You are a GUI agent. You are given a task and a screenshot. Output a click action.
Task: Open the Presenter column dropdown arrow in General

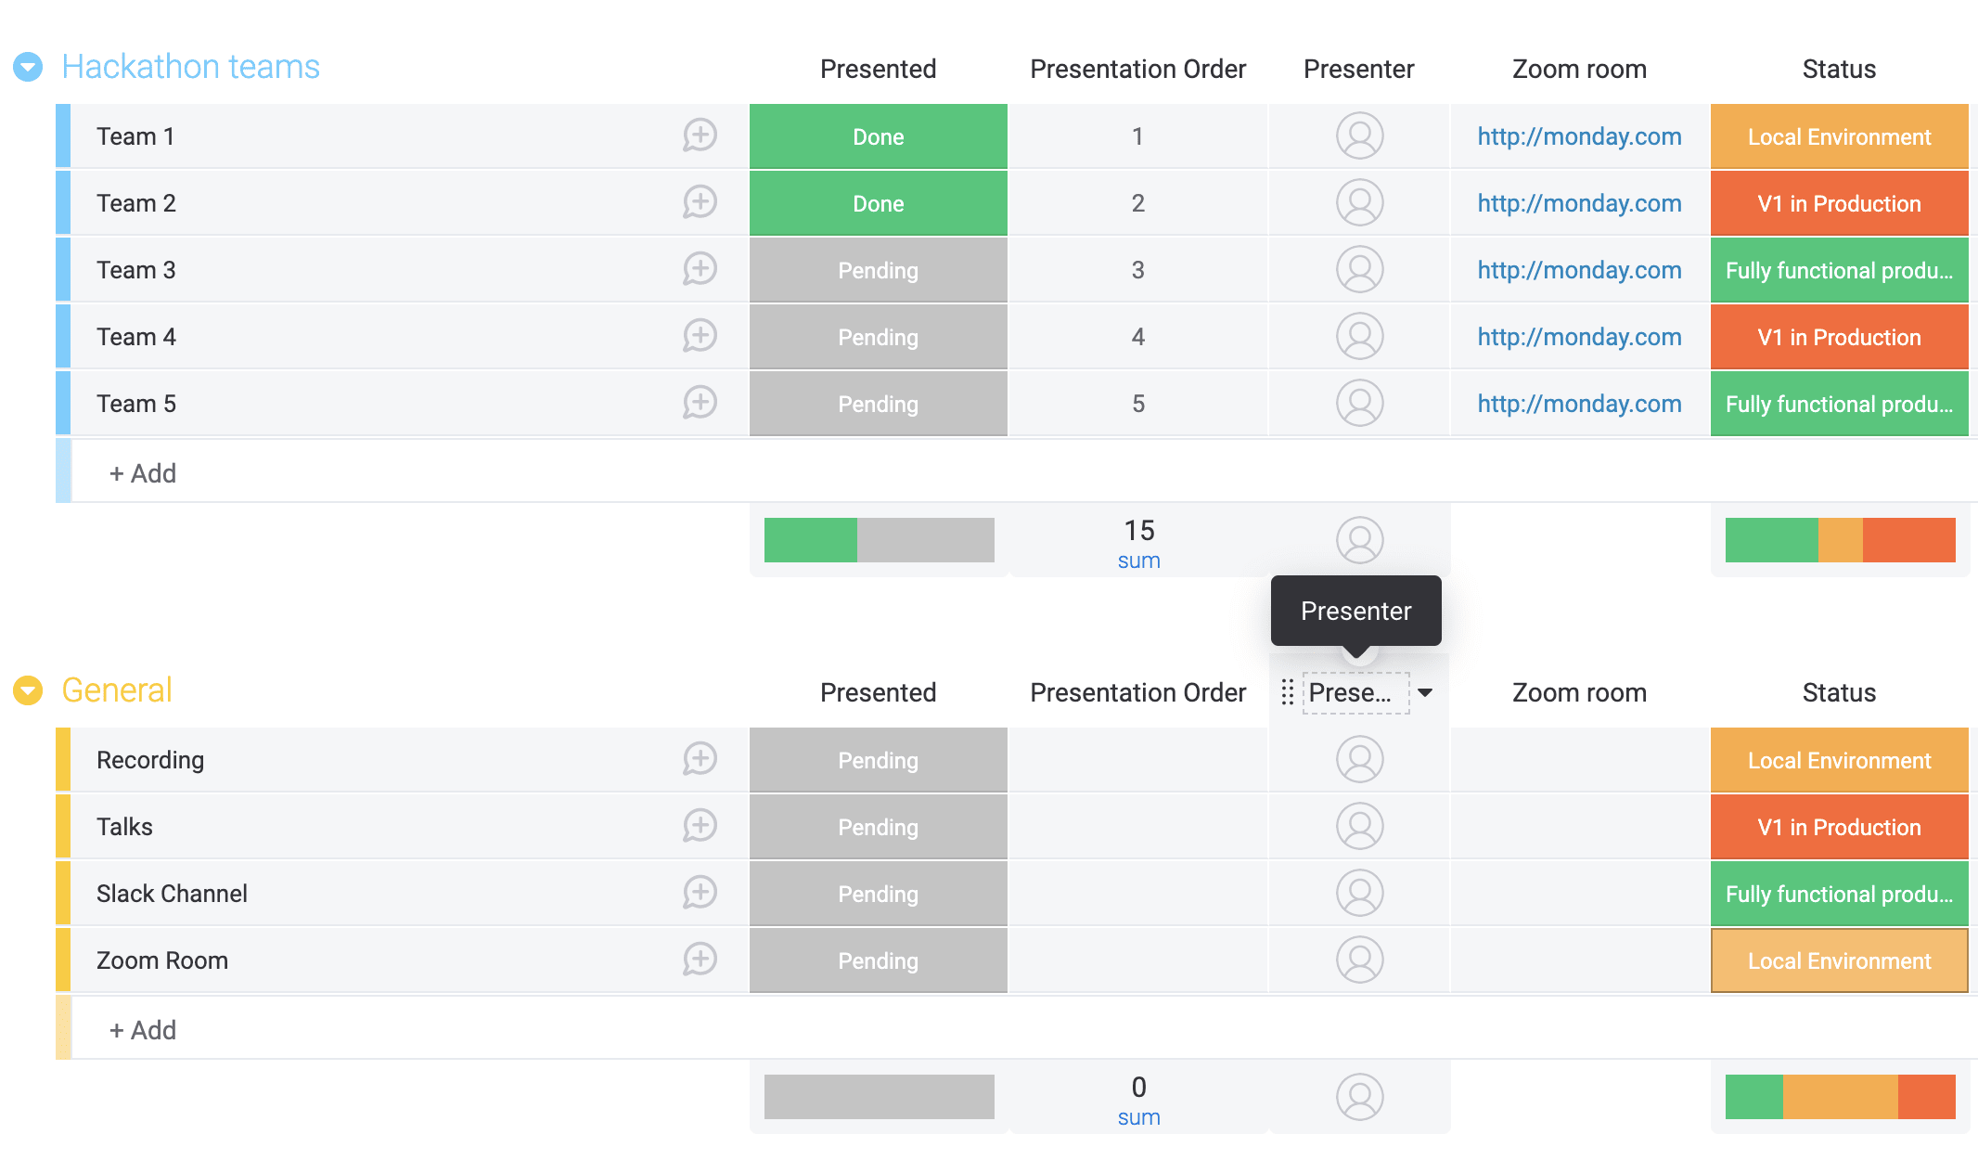(1425, 692)
